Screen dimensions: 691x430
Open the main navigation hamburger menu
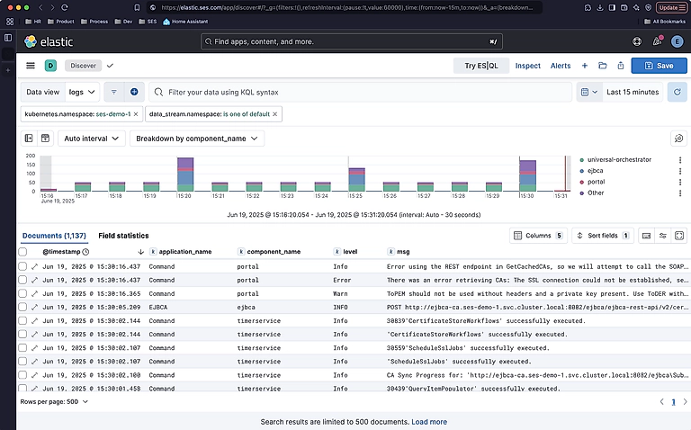tap(31, 66)
